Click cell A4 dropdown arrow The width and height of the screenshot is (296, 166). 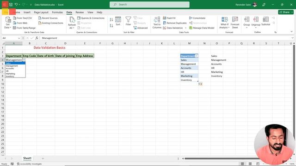[x=24, y=60]
